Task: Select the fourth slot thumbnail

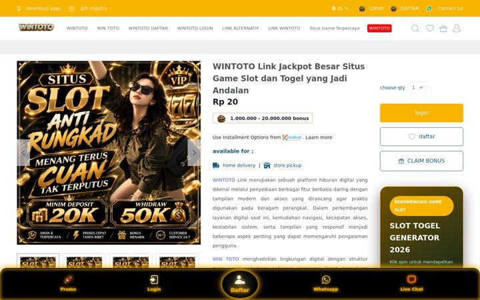Action: (x=177, y=261)
